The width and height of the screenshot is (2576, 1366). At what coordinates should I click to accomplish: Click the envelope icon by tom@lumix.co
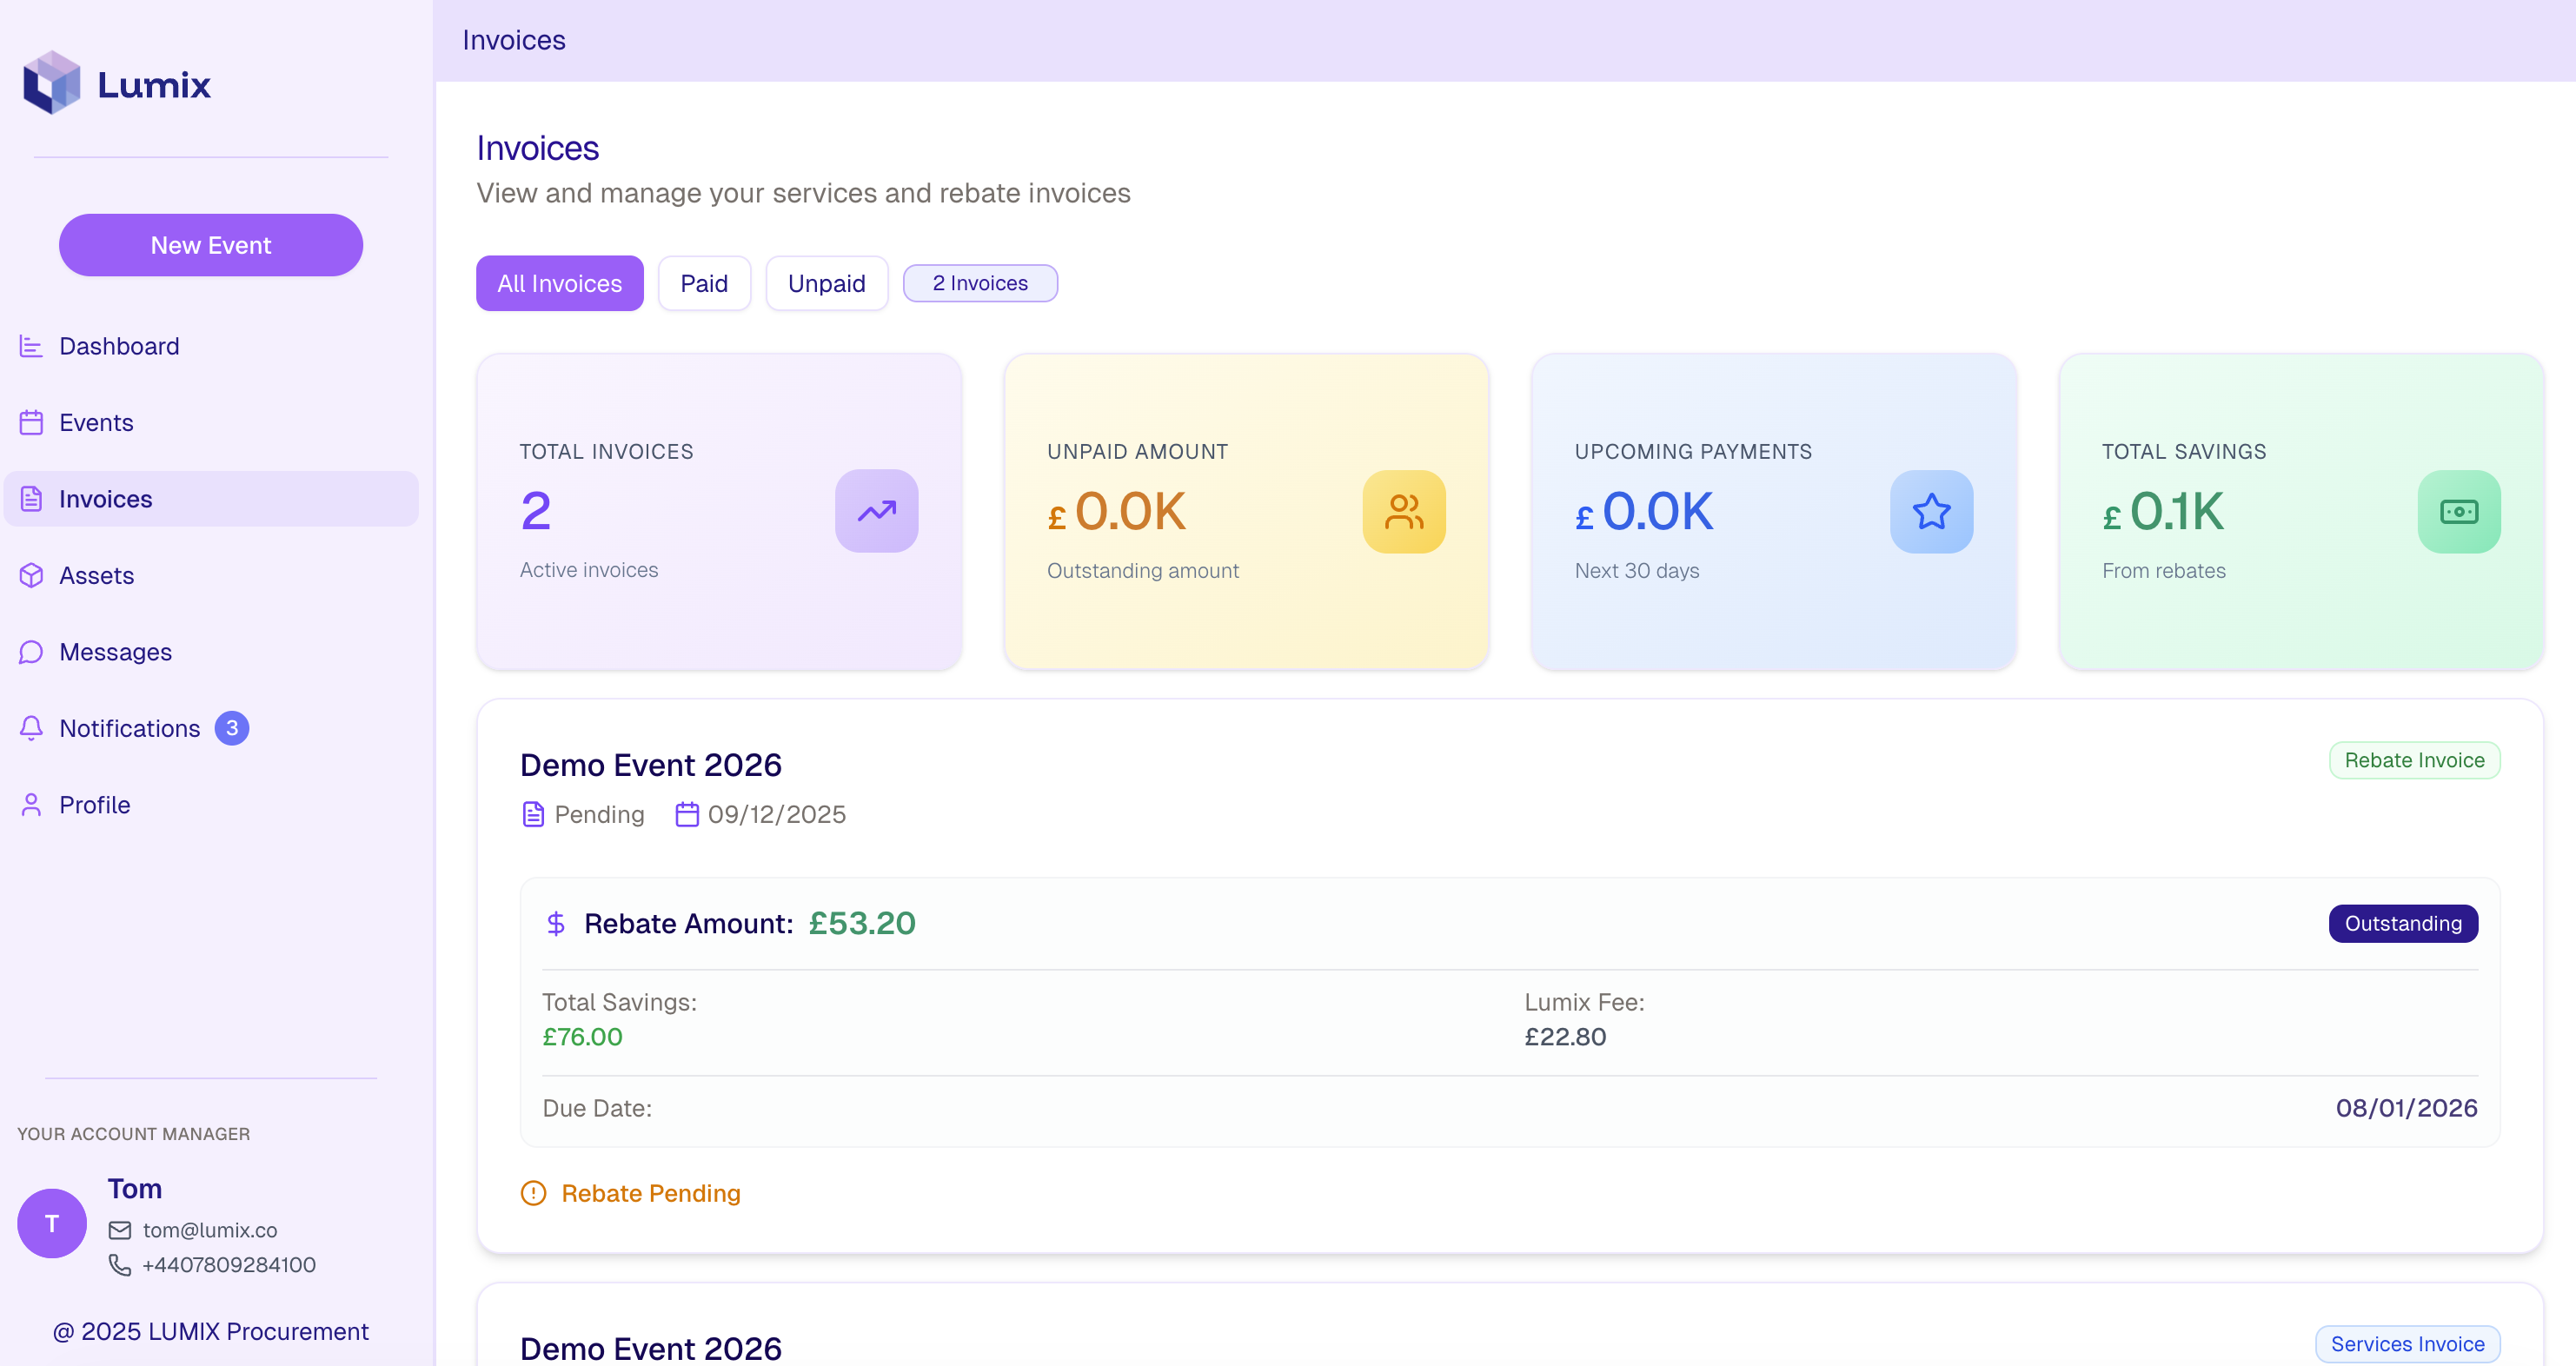click(120, 1230)
